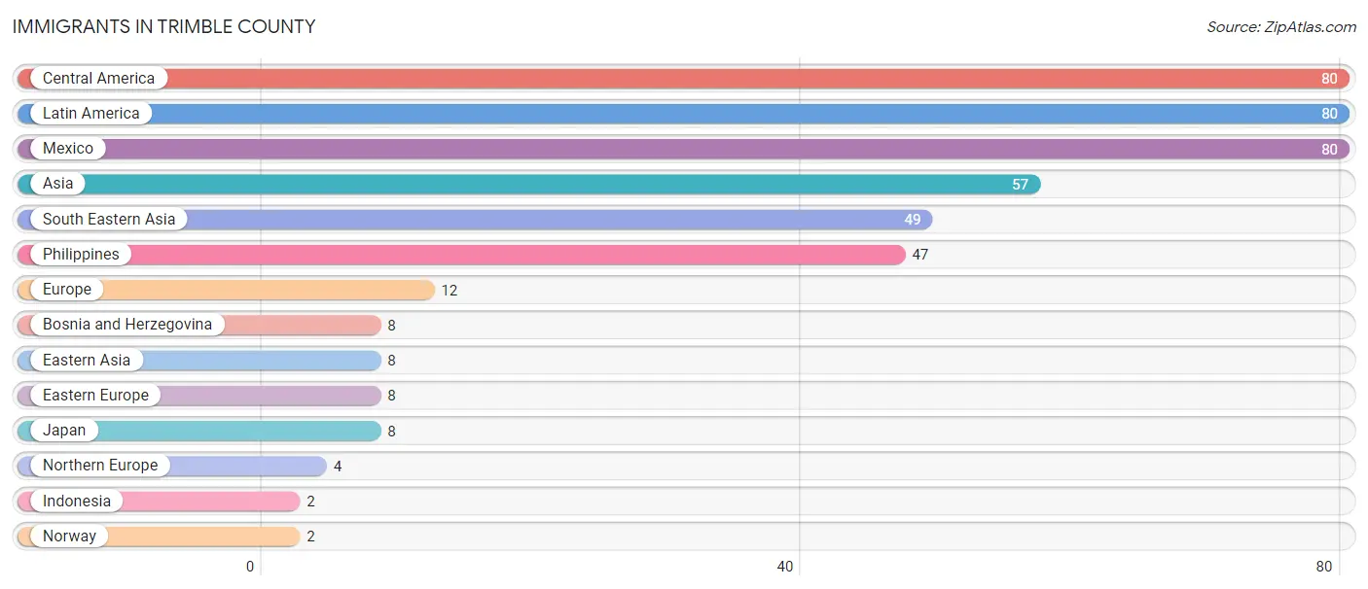Select the Indonesia pink bar
The width and height of the screenshot is (1368, 589).
159,501
